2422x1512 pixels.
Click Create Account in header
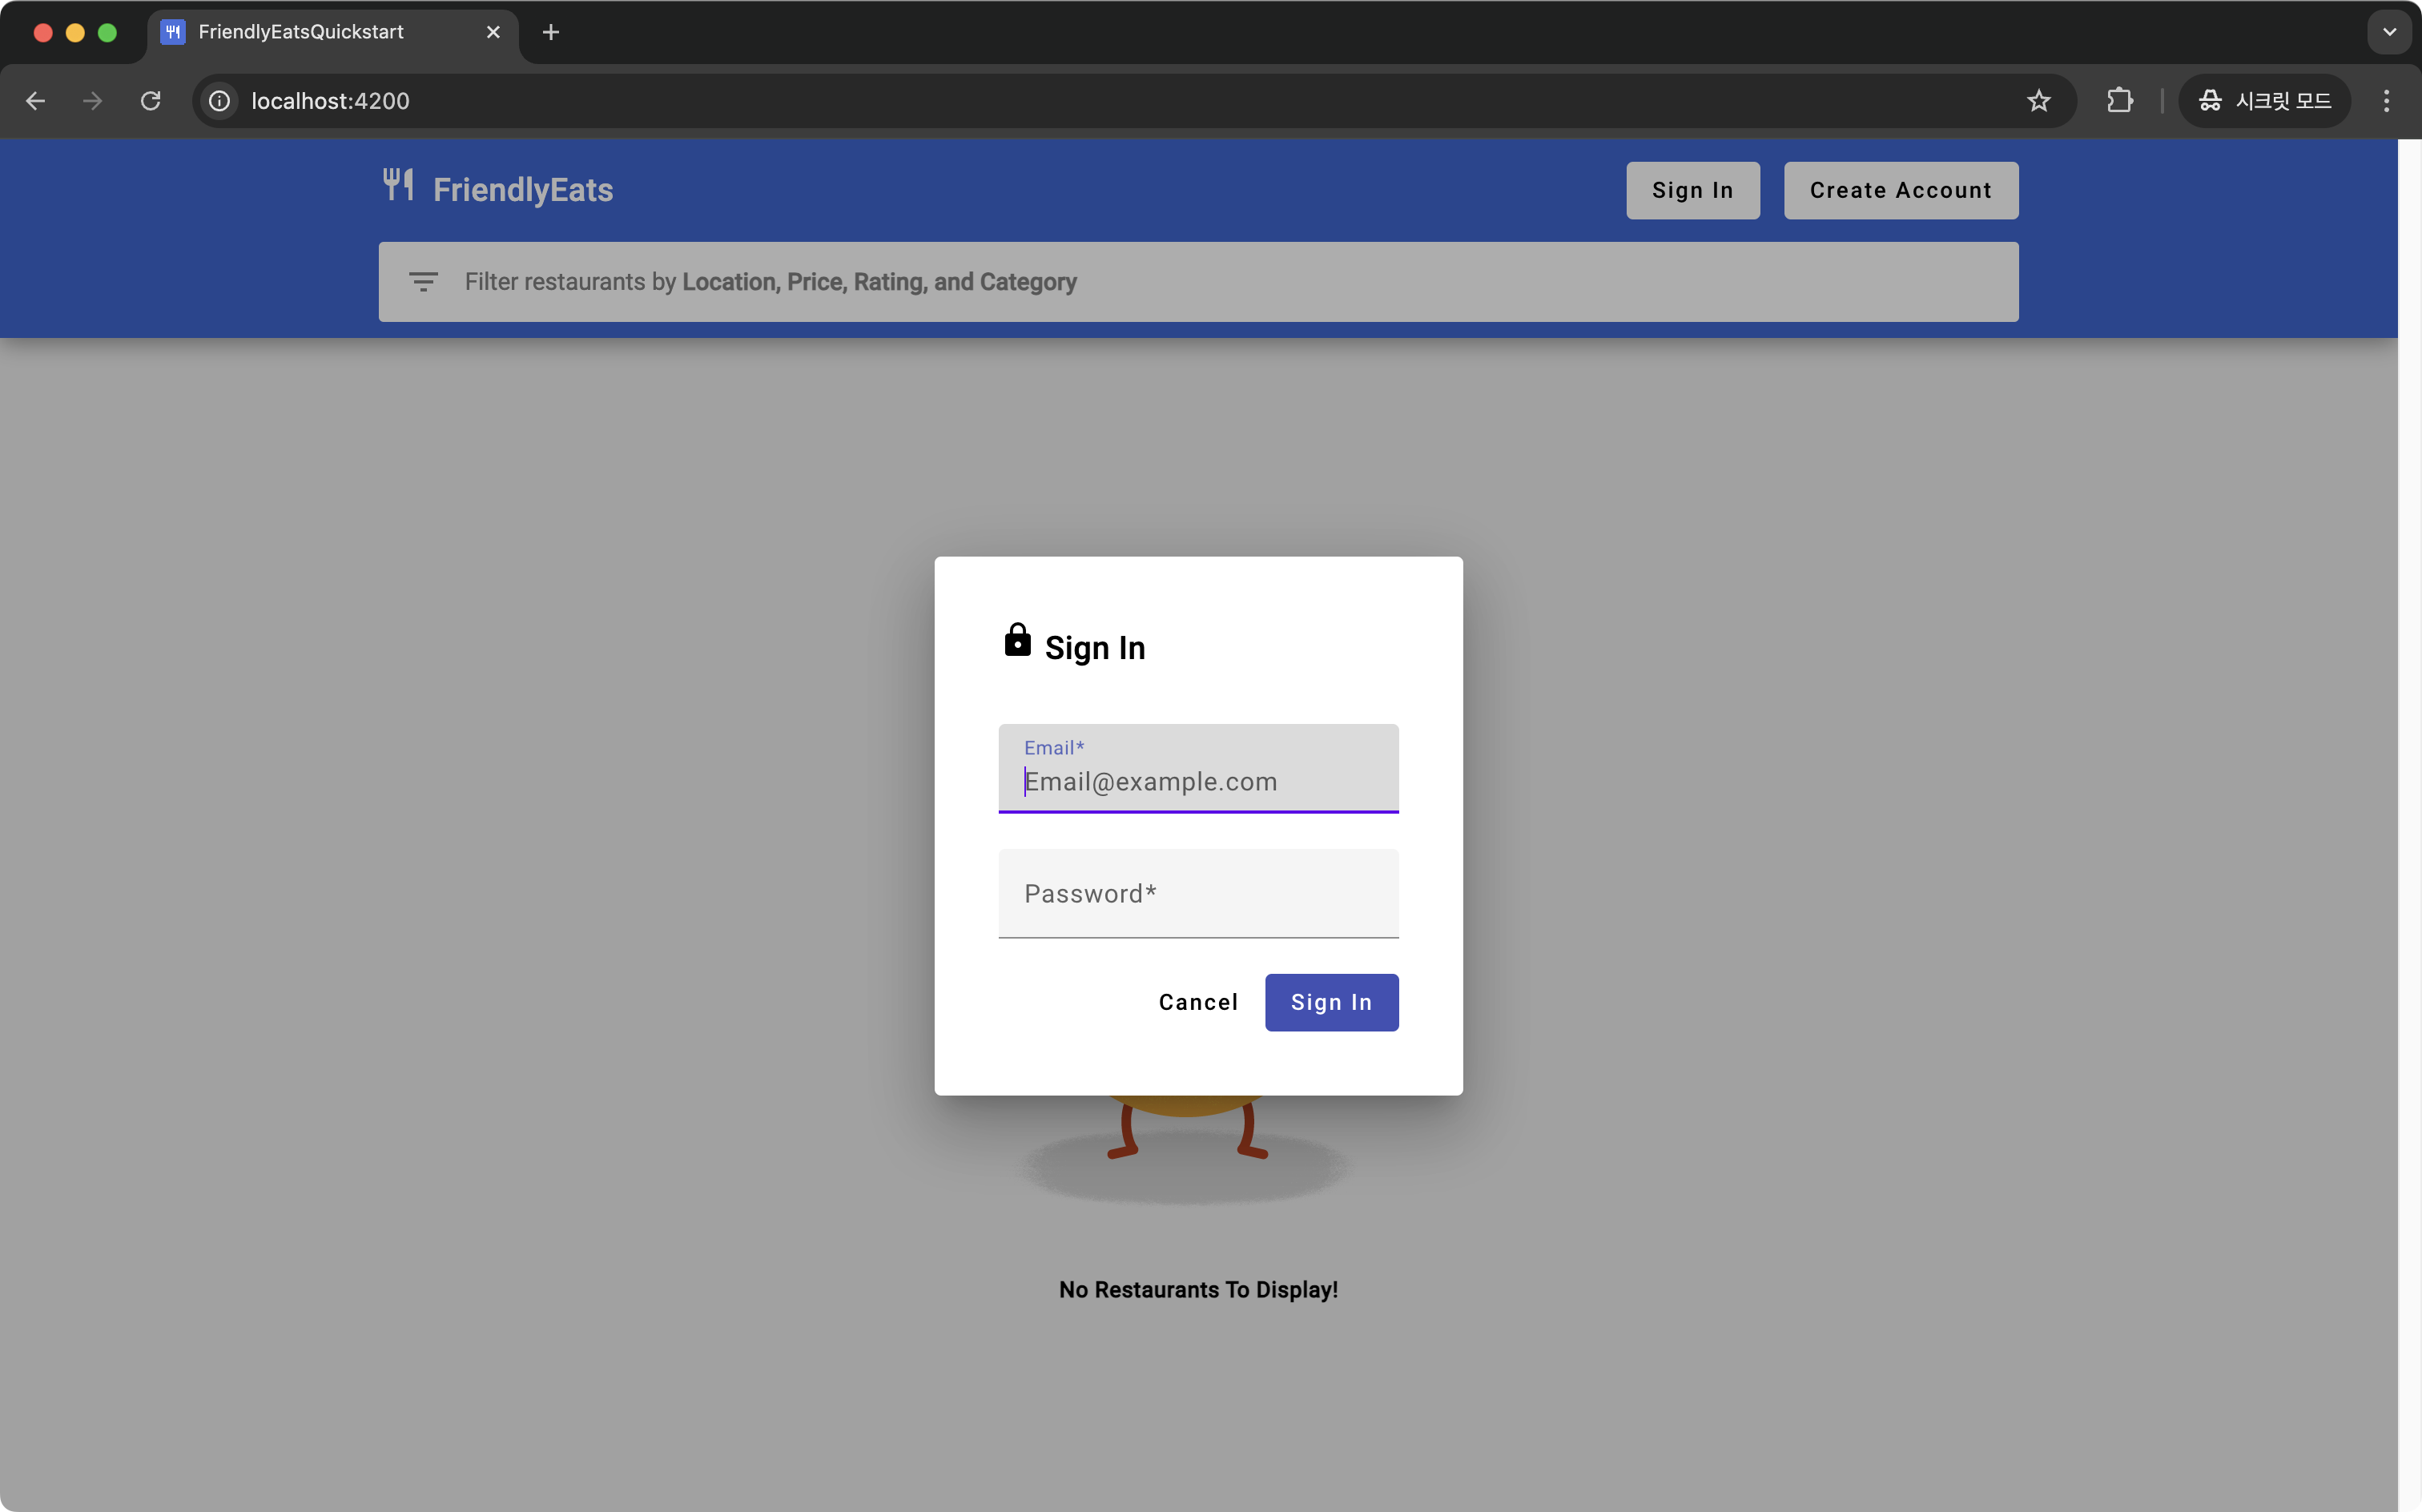[1900, 190]
